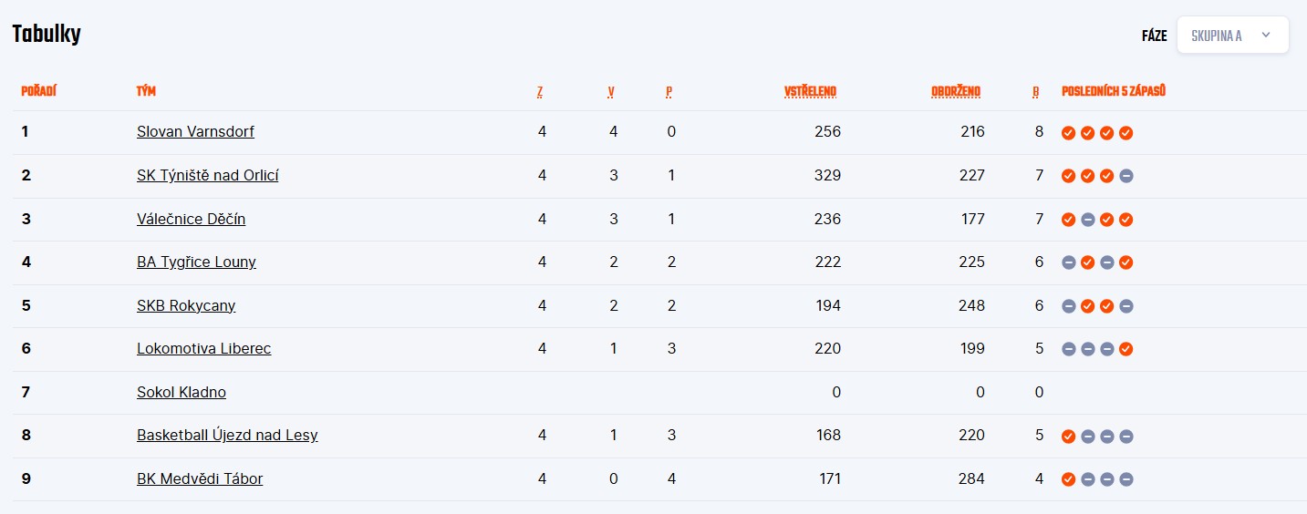1307x514 pixels.
Task: Click the win icon in Újezd nad Lesy row
Action: click(1068, 437)
